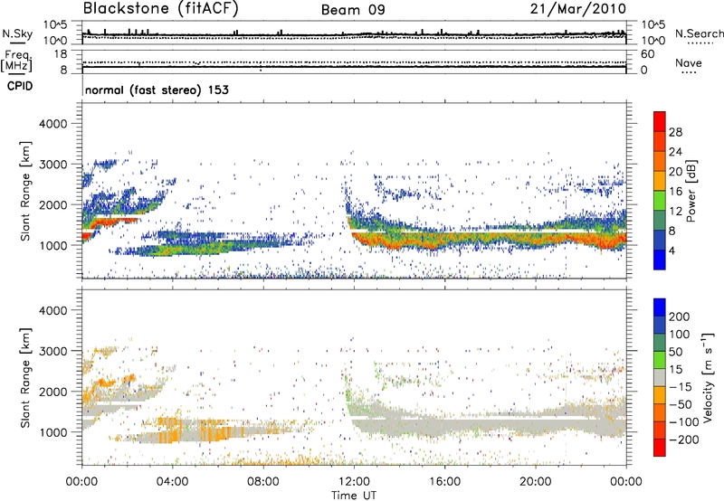Click the power panel 'Slant Range [km]' label

pos(25,191)
